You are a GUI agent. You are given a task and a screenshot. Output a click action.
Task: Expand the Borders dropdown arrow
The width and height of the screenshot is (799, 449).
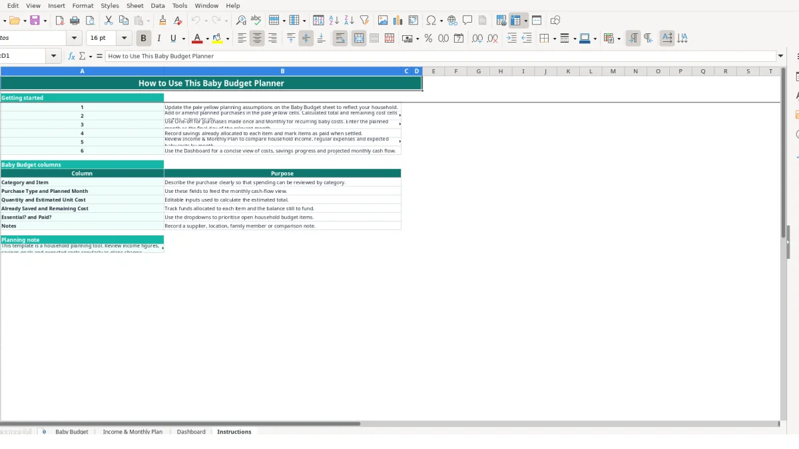[x=554, y=39]
